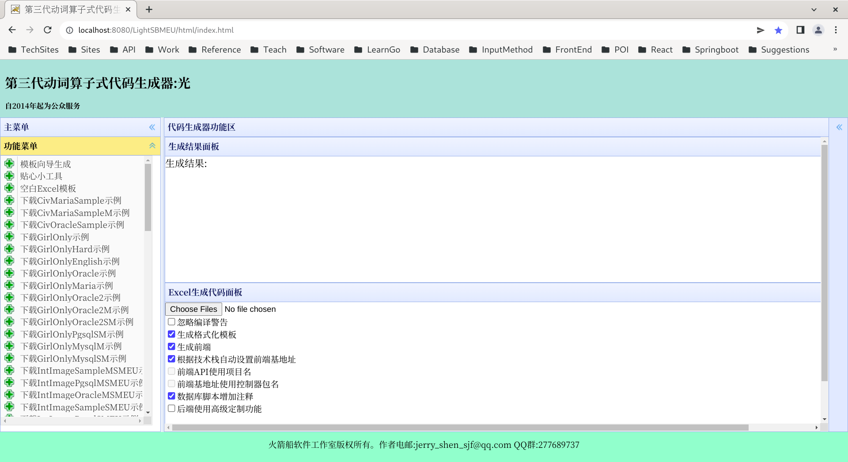Click the plus icon beside 下载GirlOnlyOracle示例
This screenshot has width=848, height=462.
coord(9,273)
